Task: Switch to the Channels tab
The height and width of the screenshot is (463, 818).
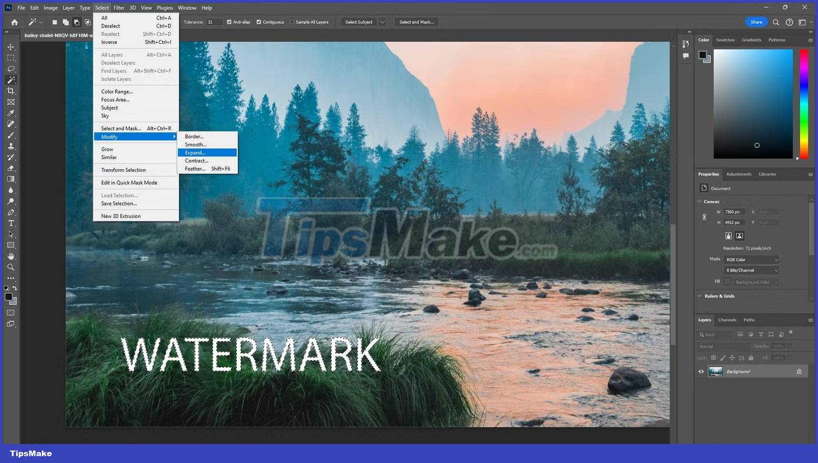Action: tap(727, 320)
